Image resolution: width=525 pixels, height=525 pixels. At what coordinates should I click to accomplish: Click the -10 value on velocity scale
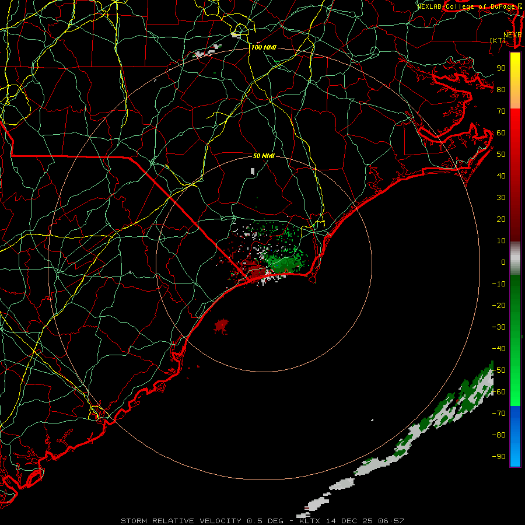click(499, 284)
